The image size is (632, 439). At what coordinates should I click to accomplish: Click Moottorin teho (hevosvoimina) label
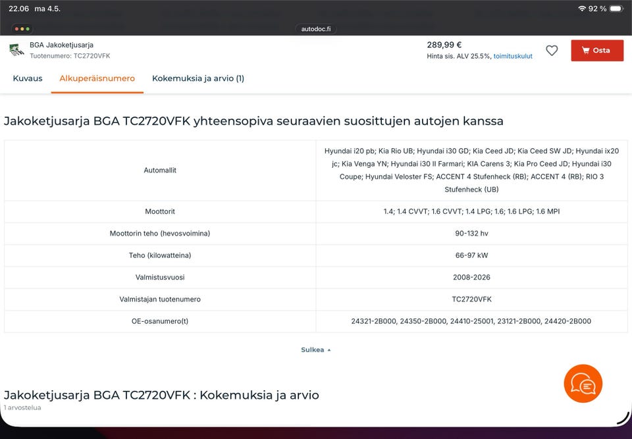tap(160, 234)
